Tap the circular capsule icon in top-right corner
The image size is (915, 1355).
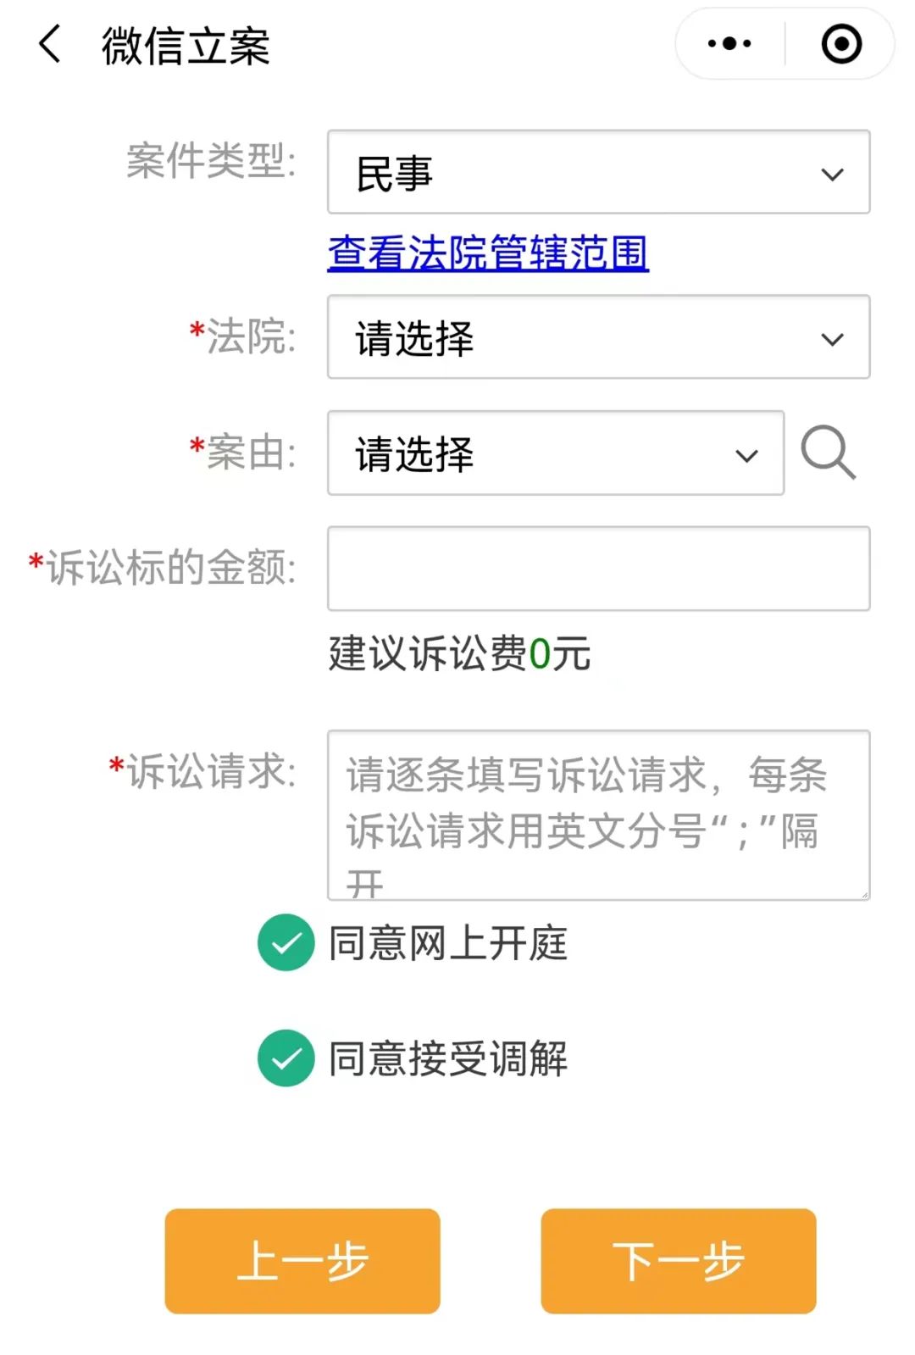tap(841, 42)
